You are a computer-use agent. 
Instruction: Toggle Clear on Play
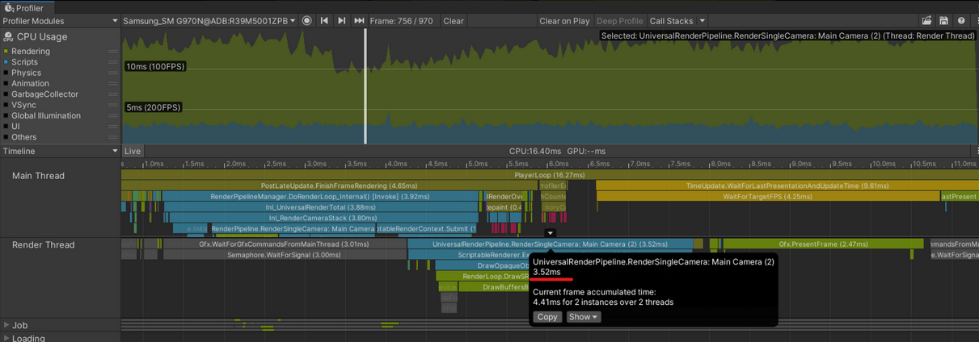(x=564, y=21)
